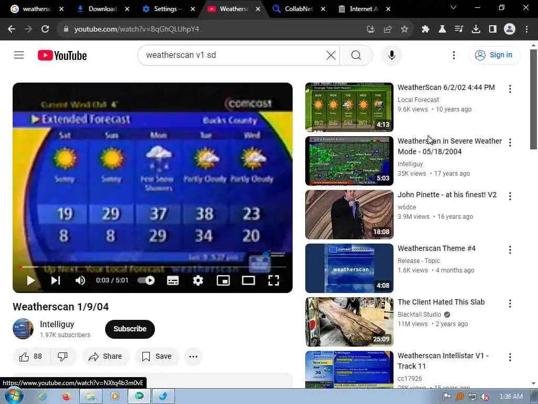This screenshot has width=538, height=404.
Task: Open Intelliguy channel name link
Action: pos(57,324)
